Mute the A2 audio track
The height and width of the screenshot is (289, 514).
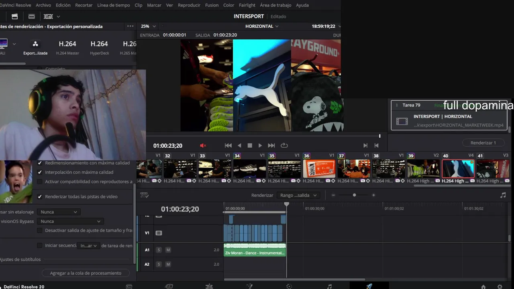pyautogui.click(x=168, y=264)
